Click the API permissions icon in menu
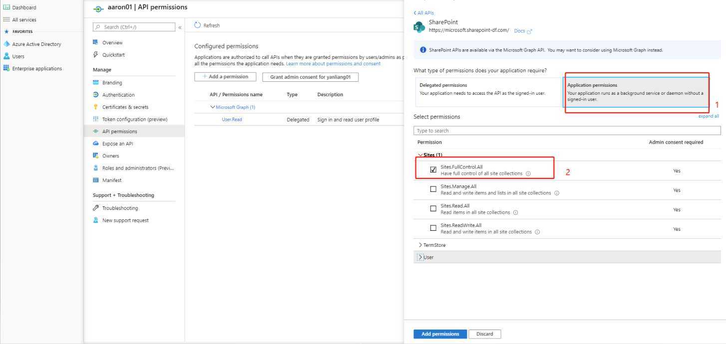Viewport: 726px width, 344px height. 96,131
